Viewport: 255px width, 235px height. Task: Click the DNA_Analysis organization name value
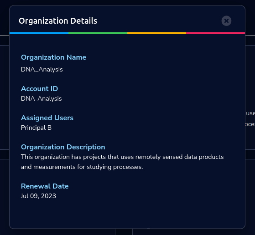pos(42,70)
